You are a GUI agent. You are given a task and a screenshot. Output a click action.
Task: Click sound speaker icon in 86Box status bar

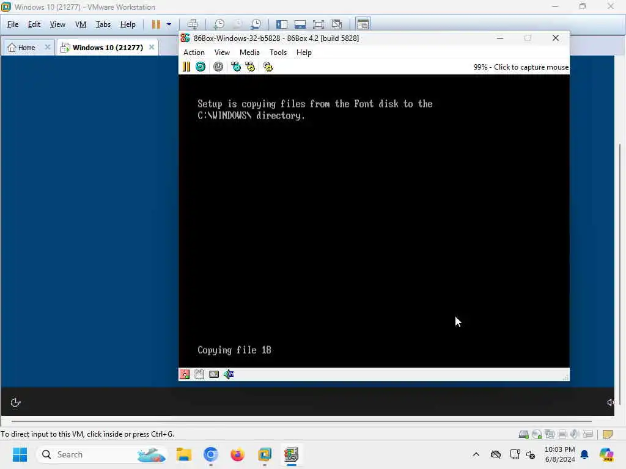(x=229, y=374)
